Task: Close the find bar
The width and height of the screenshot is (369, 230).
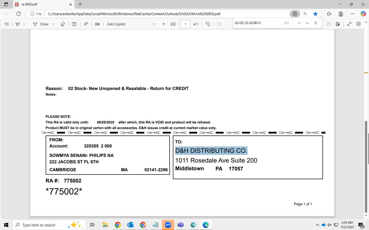Action: click(316, 23)
